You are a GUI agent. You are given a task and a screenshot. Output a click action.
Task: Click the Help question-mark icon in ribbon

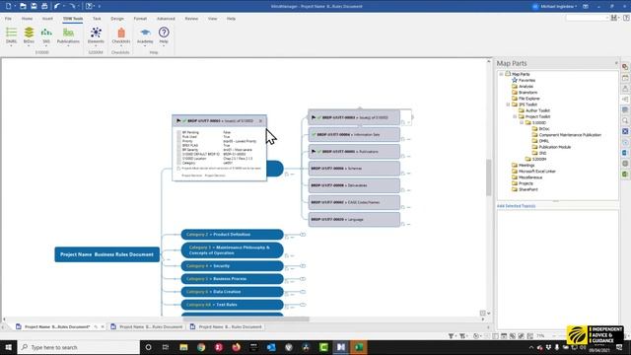click(164, 33)
